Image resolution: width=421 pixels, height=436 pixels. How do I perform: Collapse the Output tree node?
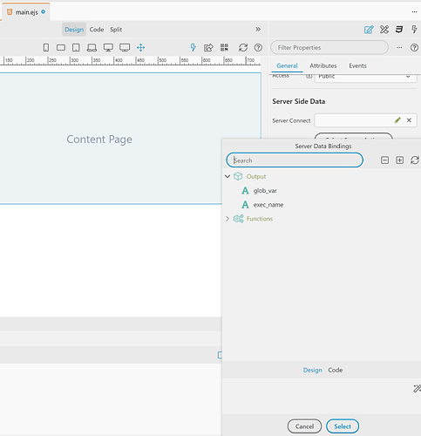pos(227,176)
